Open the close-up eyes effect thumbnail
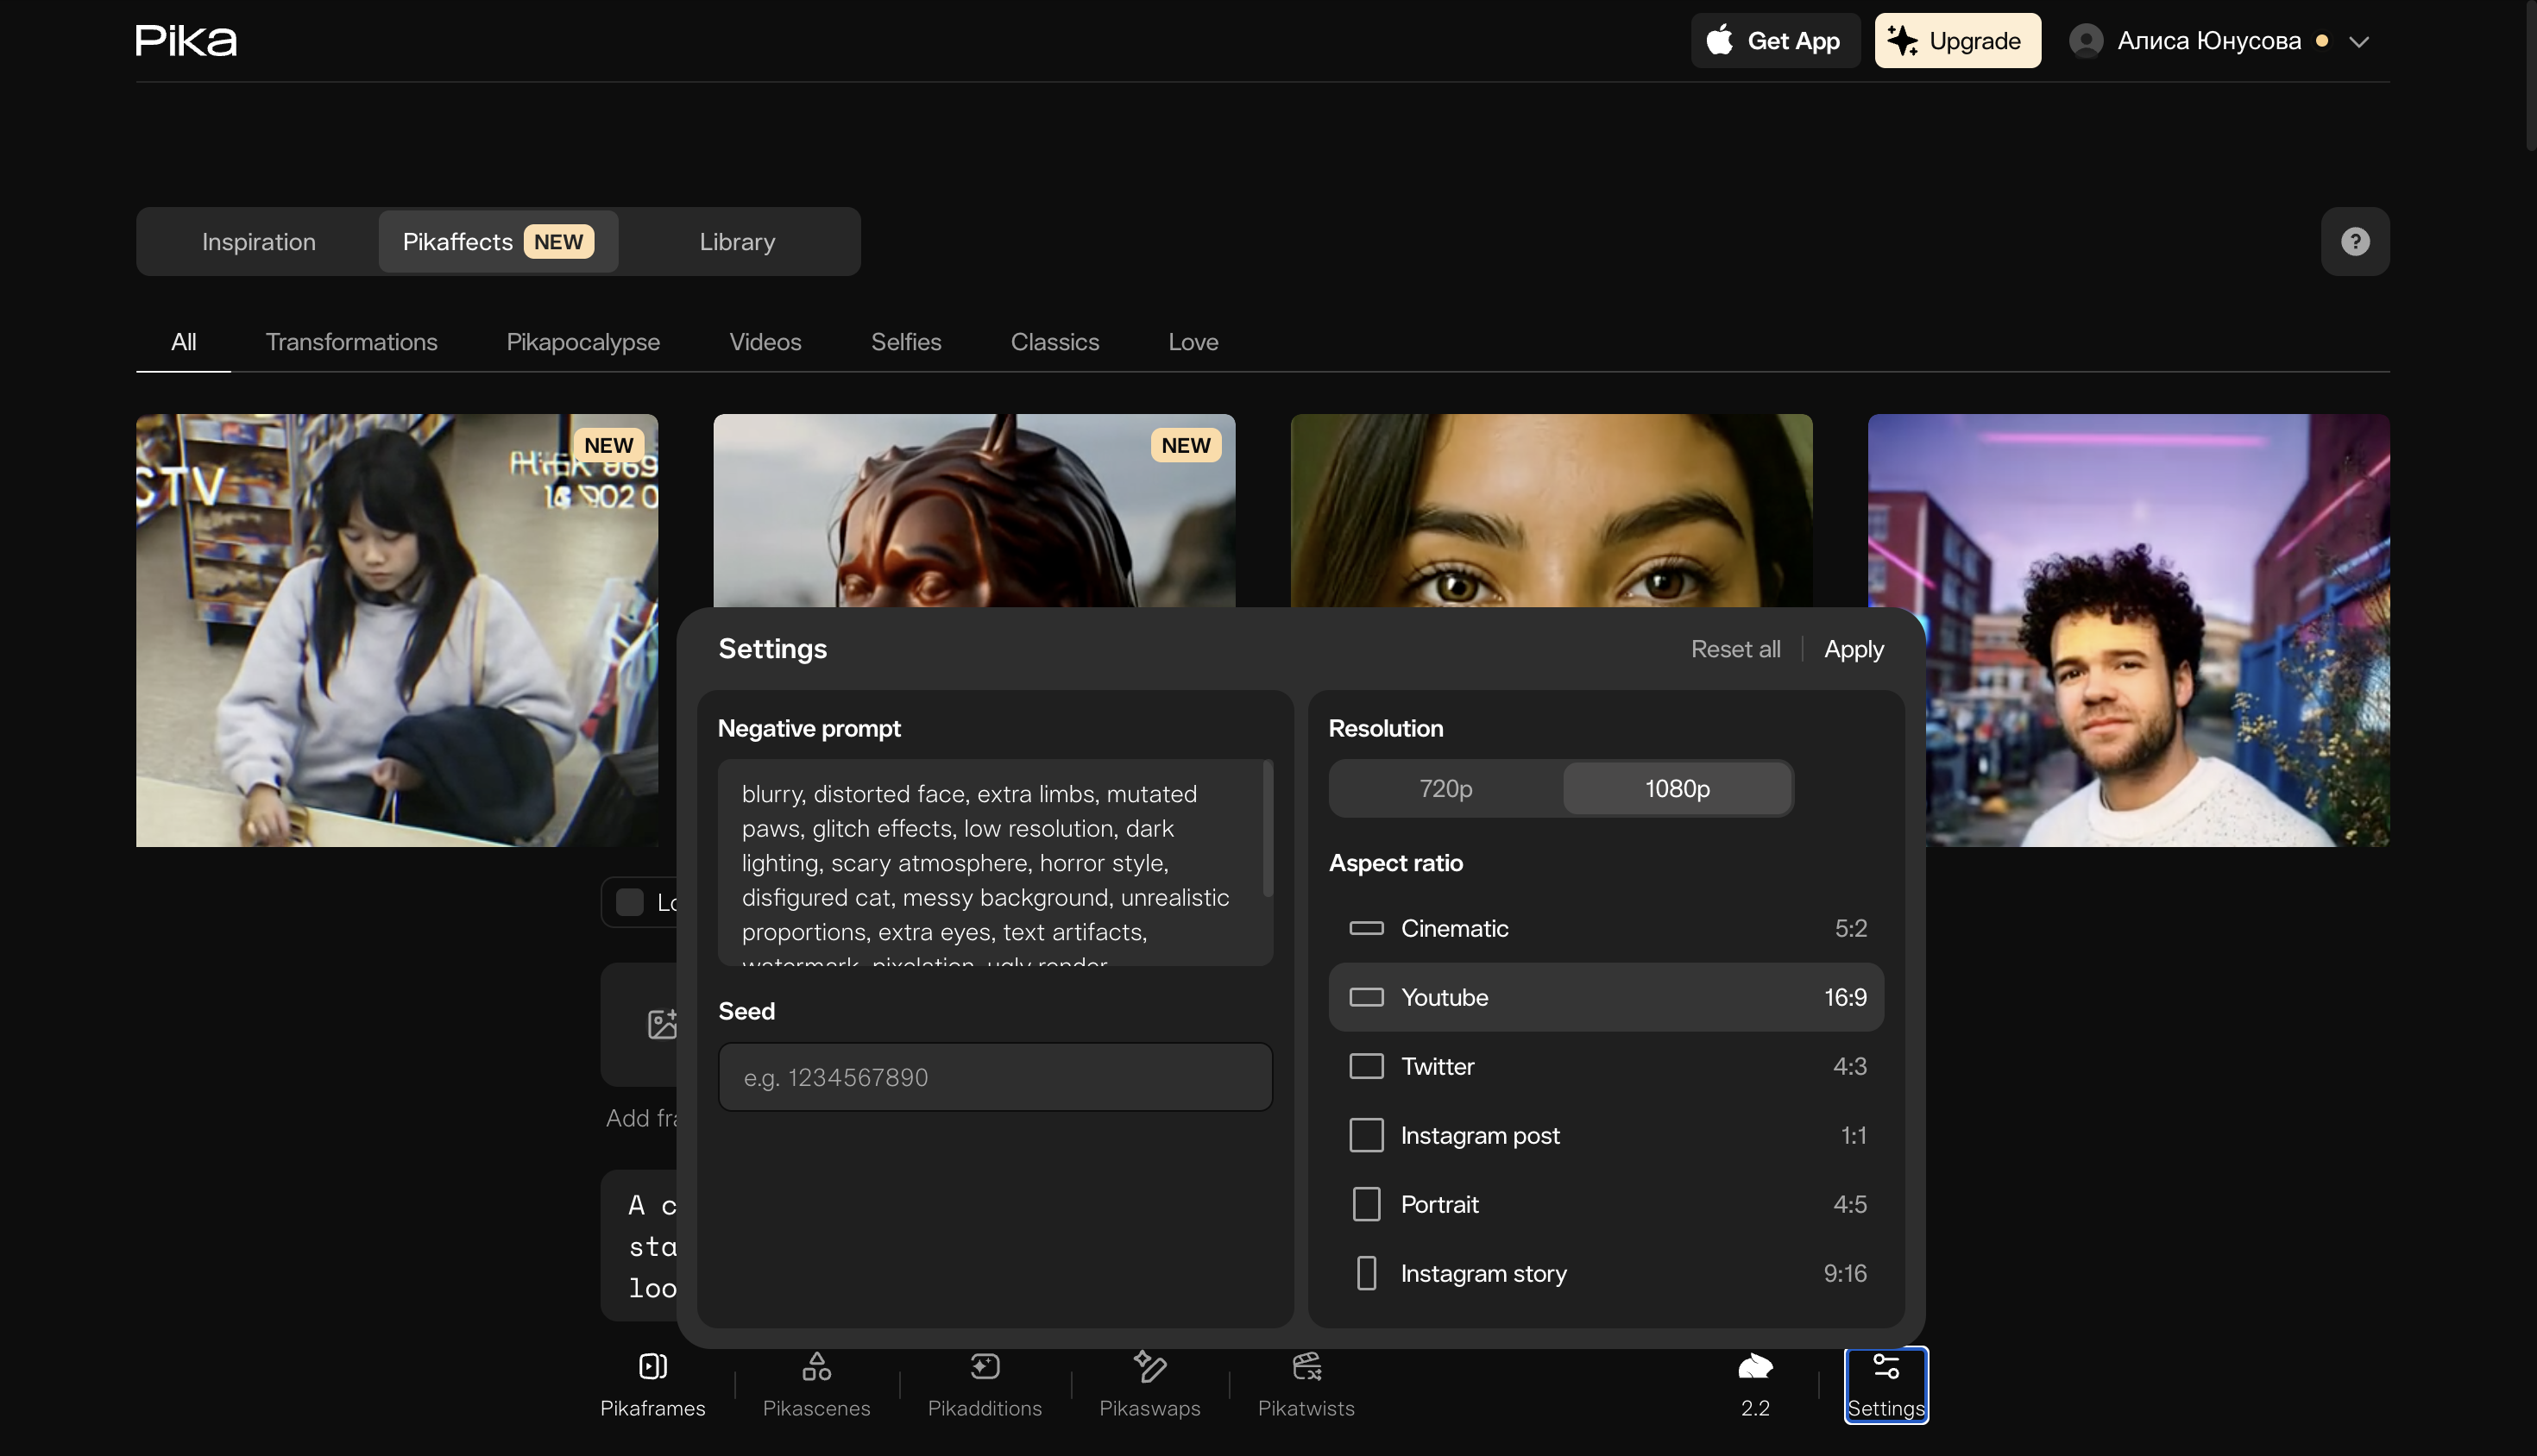The width and height of the screenshot is (2537, 1456). 1552,511
